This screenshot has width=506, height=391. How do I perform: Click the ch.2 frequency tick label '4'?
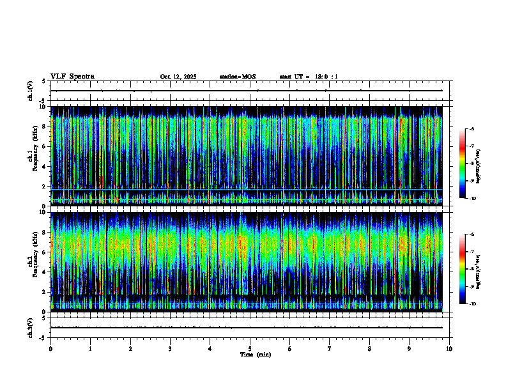(45, 272)
